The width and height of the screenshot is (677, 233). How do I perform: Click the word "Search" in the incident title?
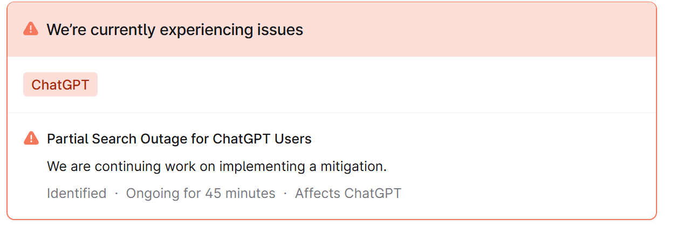point(113,139)
